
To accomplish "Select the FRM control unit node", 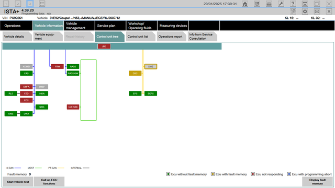I will click(57, 66).
